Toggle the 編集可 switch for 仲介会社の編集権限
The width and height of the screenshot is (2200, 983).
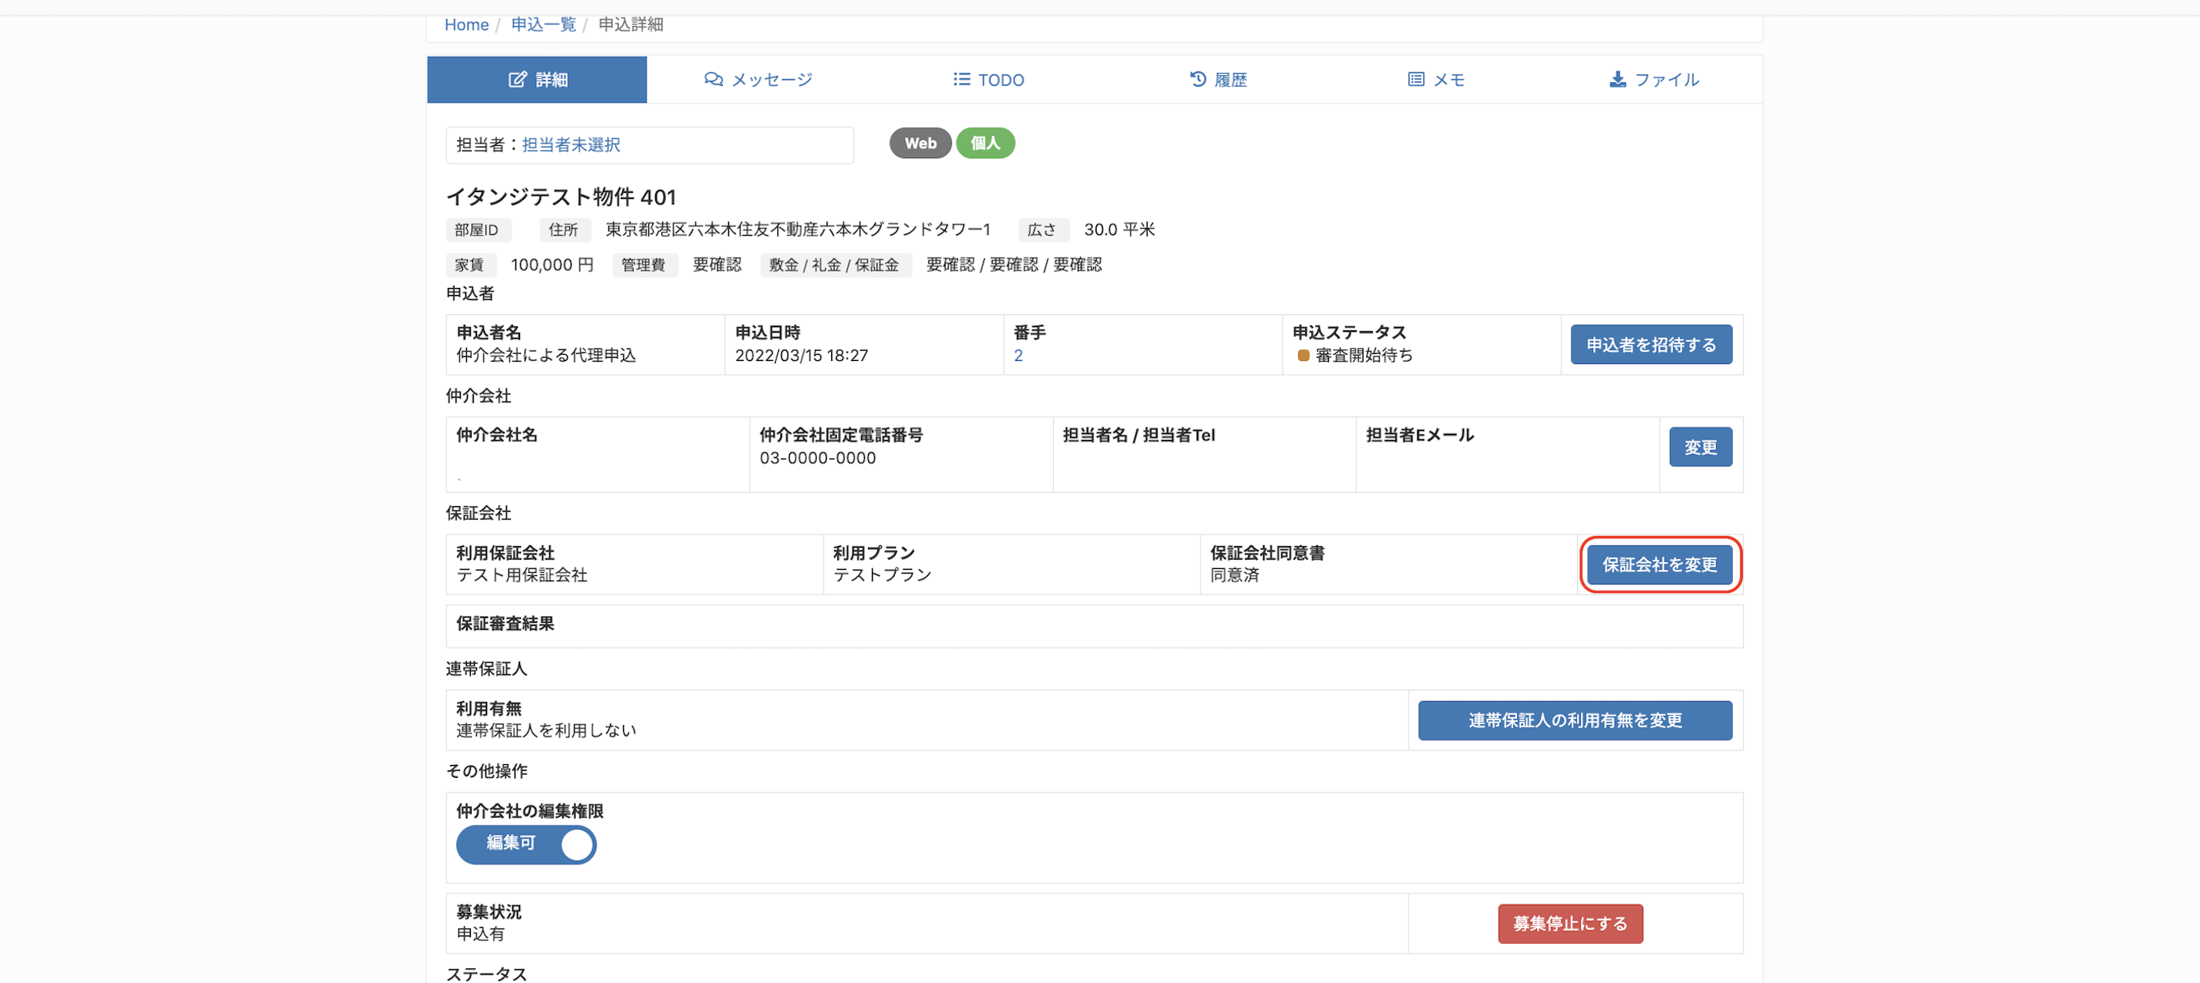526,845
